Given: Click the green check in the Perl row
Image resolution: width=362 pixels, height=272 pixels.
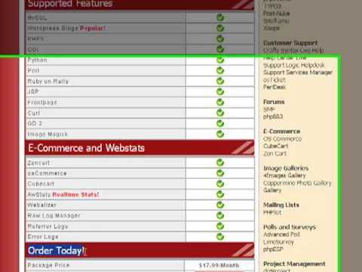Looking at the screenshot, I should pyautogui.click(x=220, y=70).
